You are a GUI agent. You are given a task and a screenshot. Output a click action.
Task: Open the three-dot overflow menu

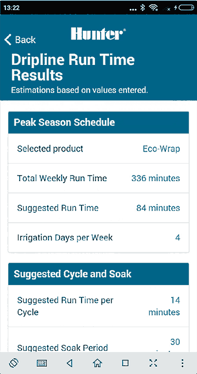coord(182,363)
